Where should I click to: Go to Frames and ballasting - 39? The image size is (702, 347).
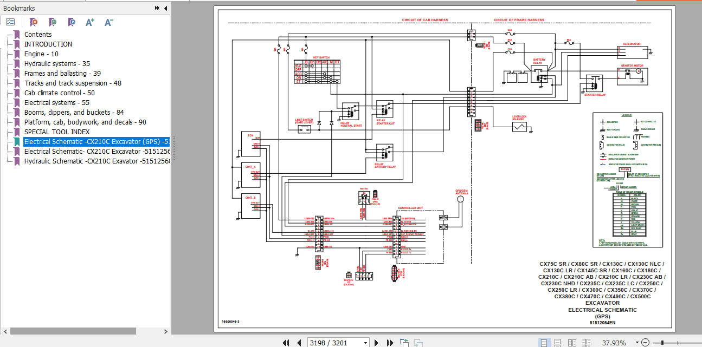[63, 74]
